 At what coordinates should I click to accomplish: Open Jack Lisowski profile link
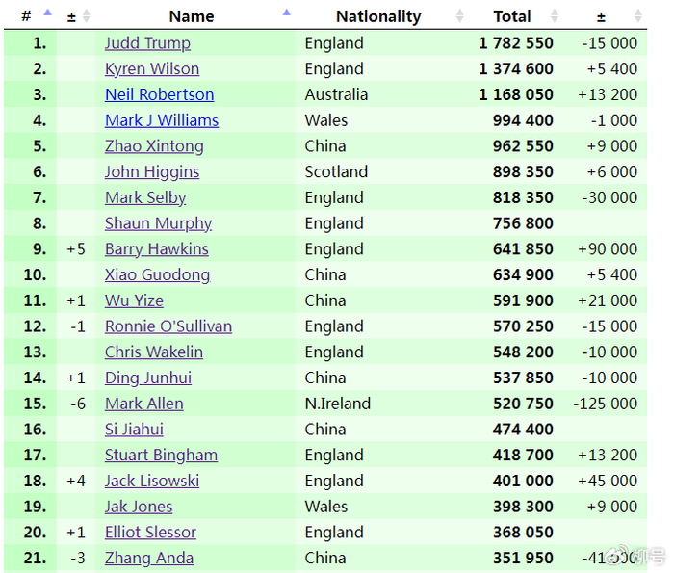(152, 481)
